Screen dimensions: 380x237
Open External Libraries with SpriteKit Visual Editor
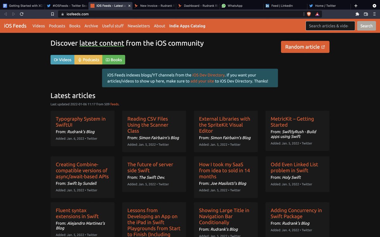[x=225, y=125]
